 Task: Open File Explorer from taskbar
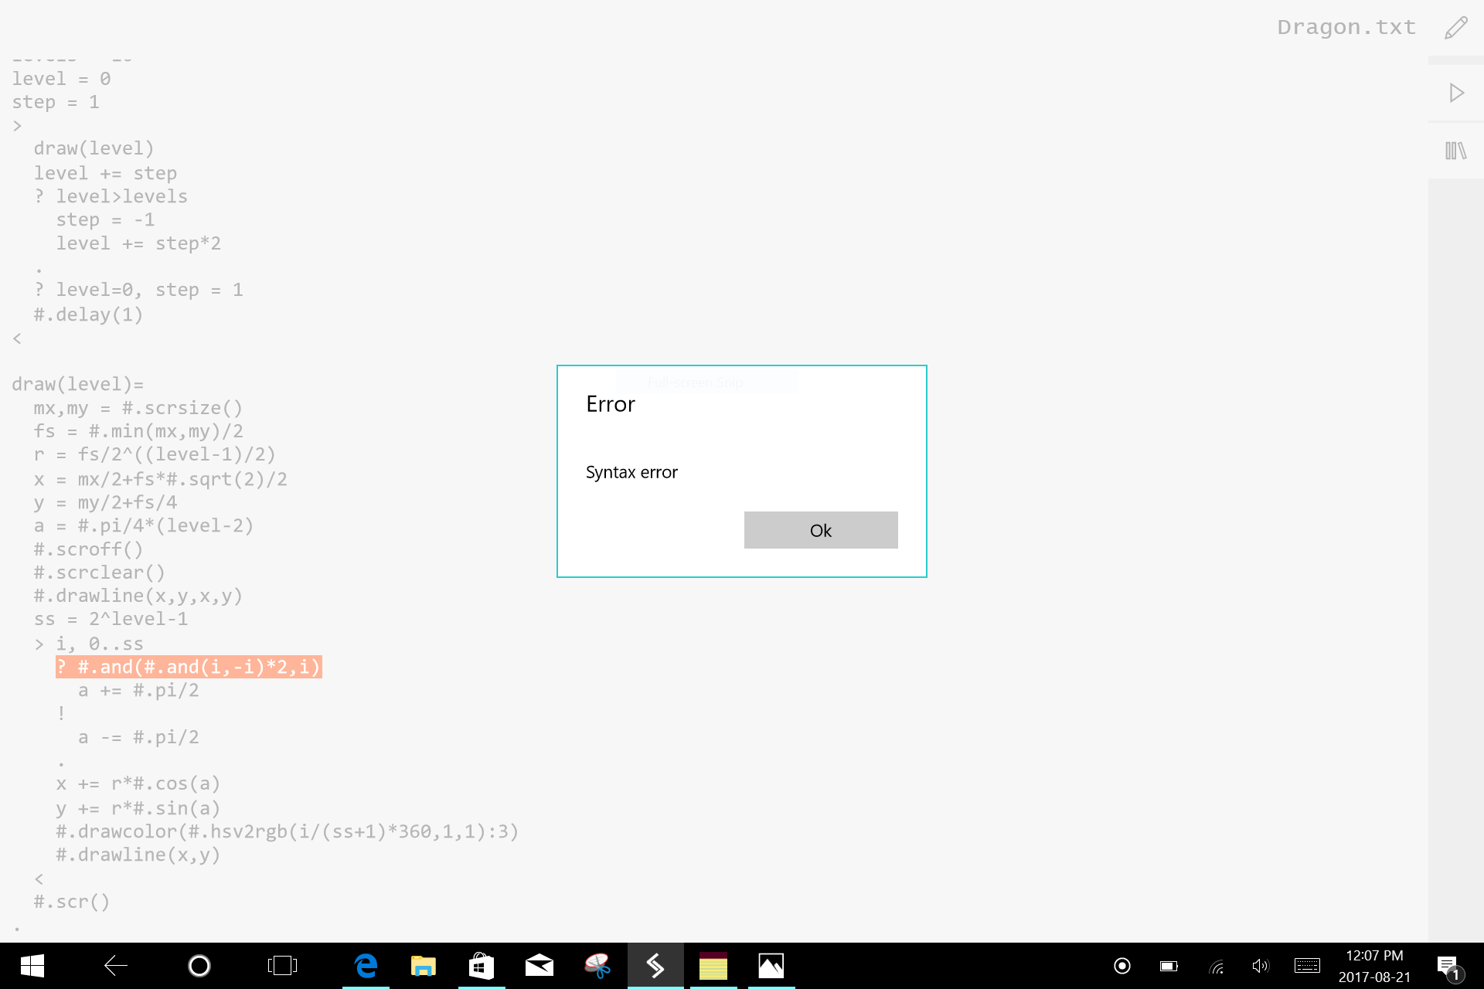424,966
